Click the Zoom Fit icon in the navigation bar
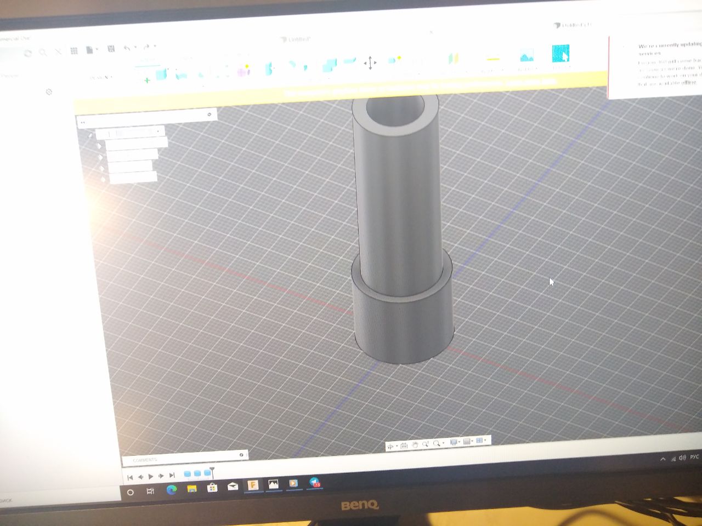The width and height of the screenshot is (702, 526). pos(425,444)
